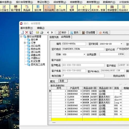Select 购货合同 in tree
The image size is (129, 129).
[36, 49]
